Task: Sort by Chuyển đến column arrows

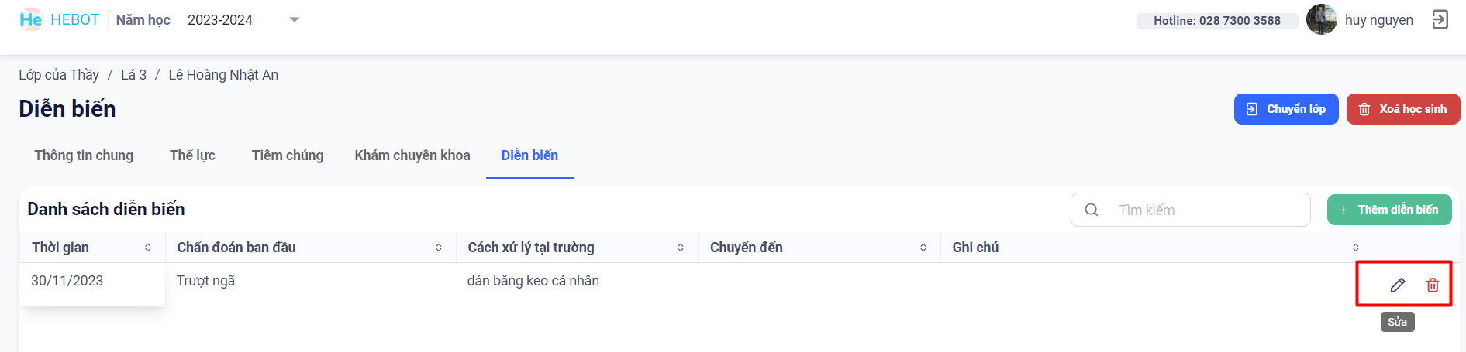Action: 923,248
